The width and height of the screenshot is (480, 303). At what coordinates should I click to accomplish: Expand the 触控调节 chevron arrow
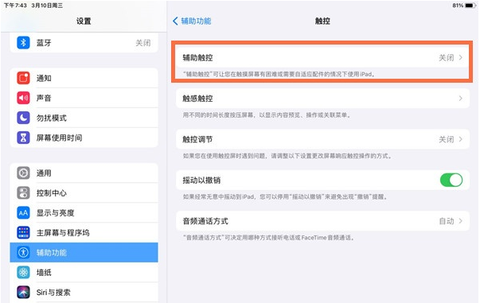pos(460,139)
